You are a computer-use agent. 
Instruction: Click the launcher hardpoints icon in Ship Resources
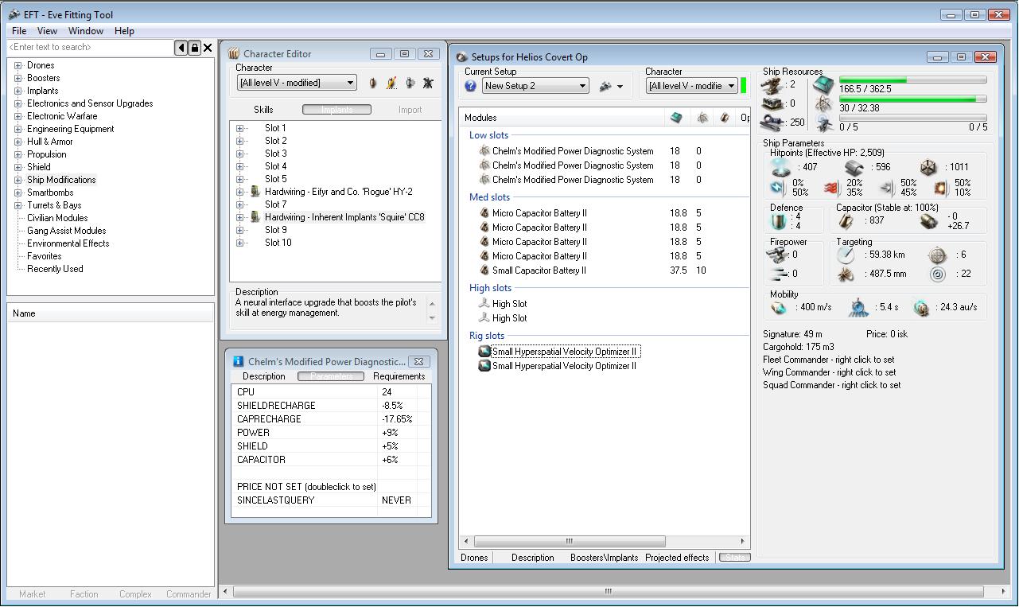coord(772,103)
